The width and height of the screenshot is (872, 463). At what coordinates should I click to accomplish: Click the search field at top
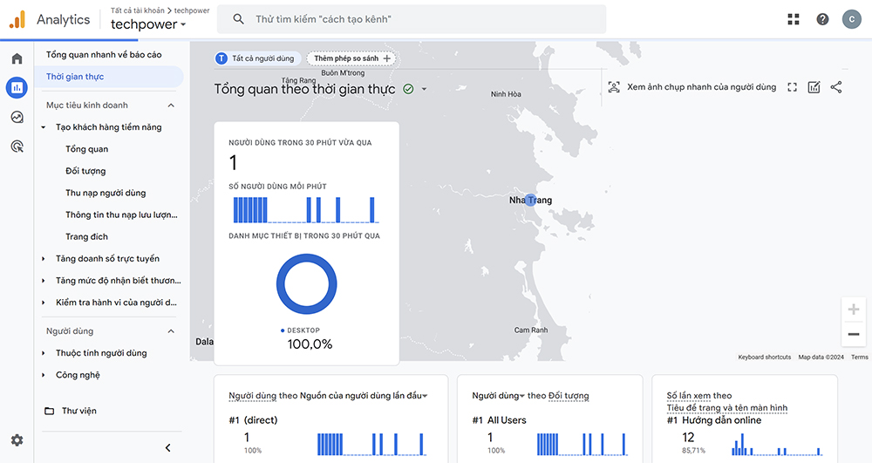coord(419,19)
